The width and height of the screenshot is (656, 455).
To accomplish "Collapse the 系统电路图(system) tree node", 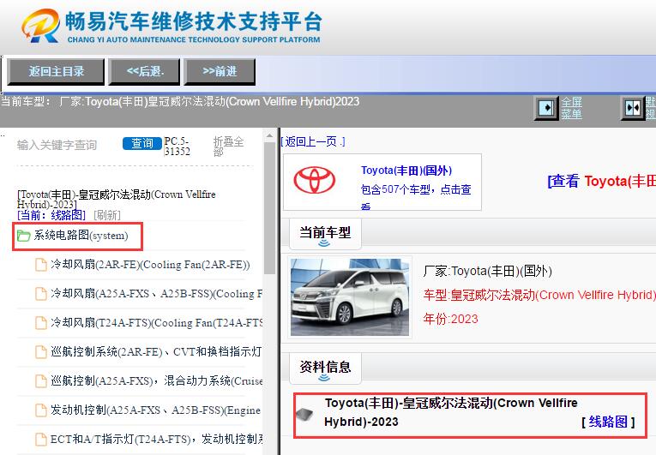I will tap(81, 236).
